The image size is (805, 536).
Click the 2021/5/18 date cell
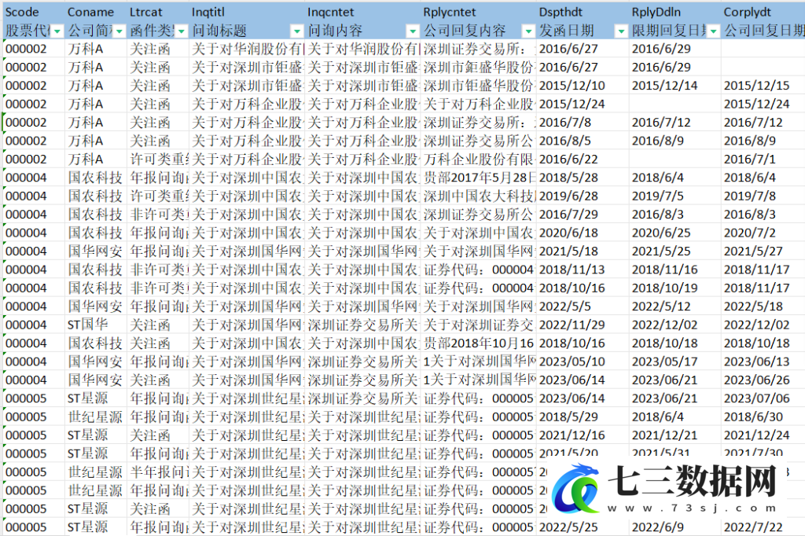pos(583,251)
